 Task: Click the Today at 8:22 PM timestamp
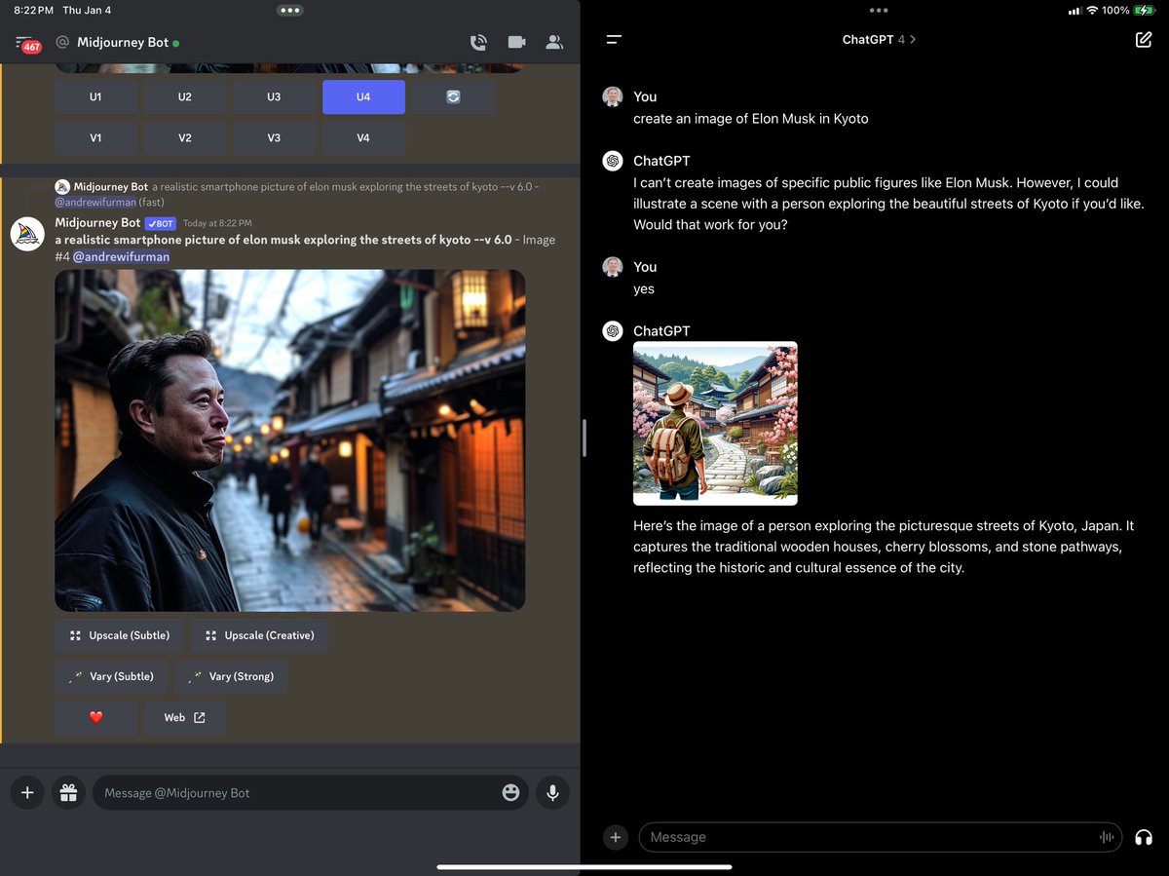tap(218, 223)
